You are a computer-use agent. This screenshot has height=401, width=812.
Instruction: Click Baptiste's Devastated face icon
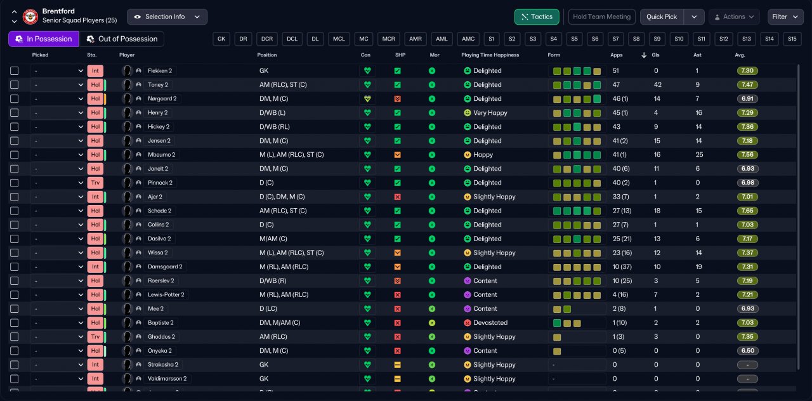[468, 323]
